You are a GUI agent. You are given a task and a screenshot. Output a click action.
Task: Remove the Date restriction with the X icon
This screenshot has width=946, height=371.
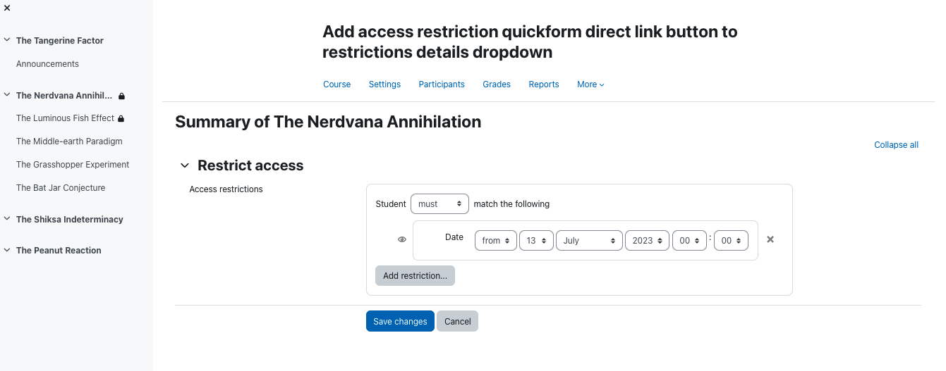tap(770, 239)
